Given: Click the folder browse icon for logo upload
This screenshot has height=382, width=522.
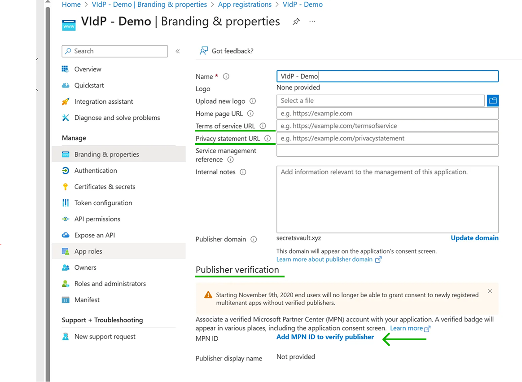Looking at the screenshot, I should coord(493,101).
